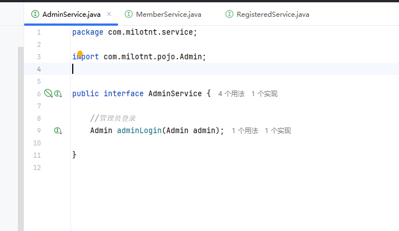Click the interface icon on MemberService.java tab
The image size is (399, 231).
129,14
